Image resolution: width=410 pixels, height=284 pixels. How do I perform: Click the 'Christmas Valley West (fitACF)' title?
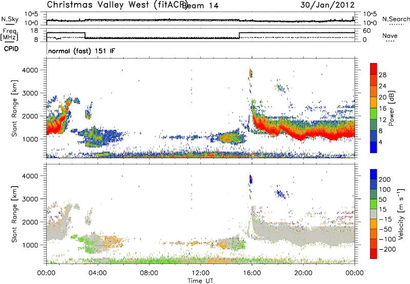coord(117,5)
